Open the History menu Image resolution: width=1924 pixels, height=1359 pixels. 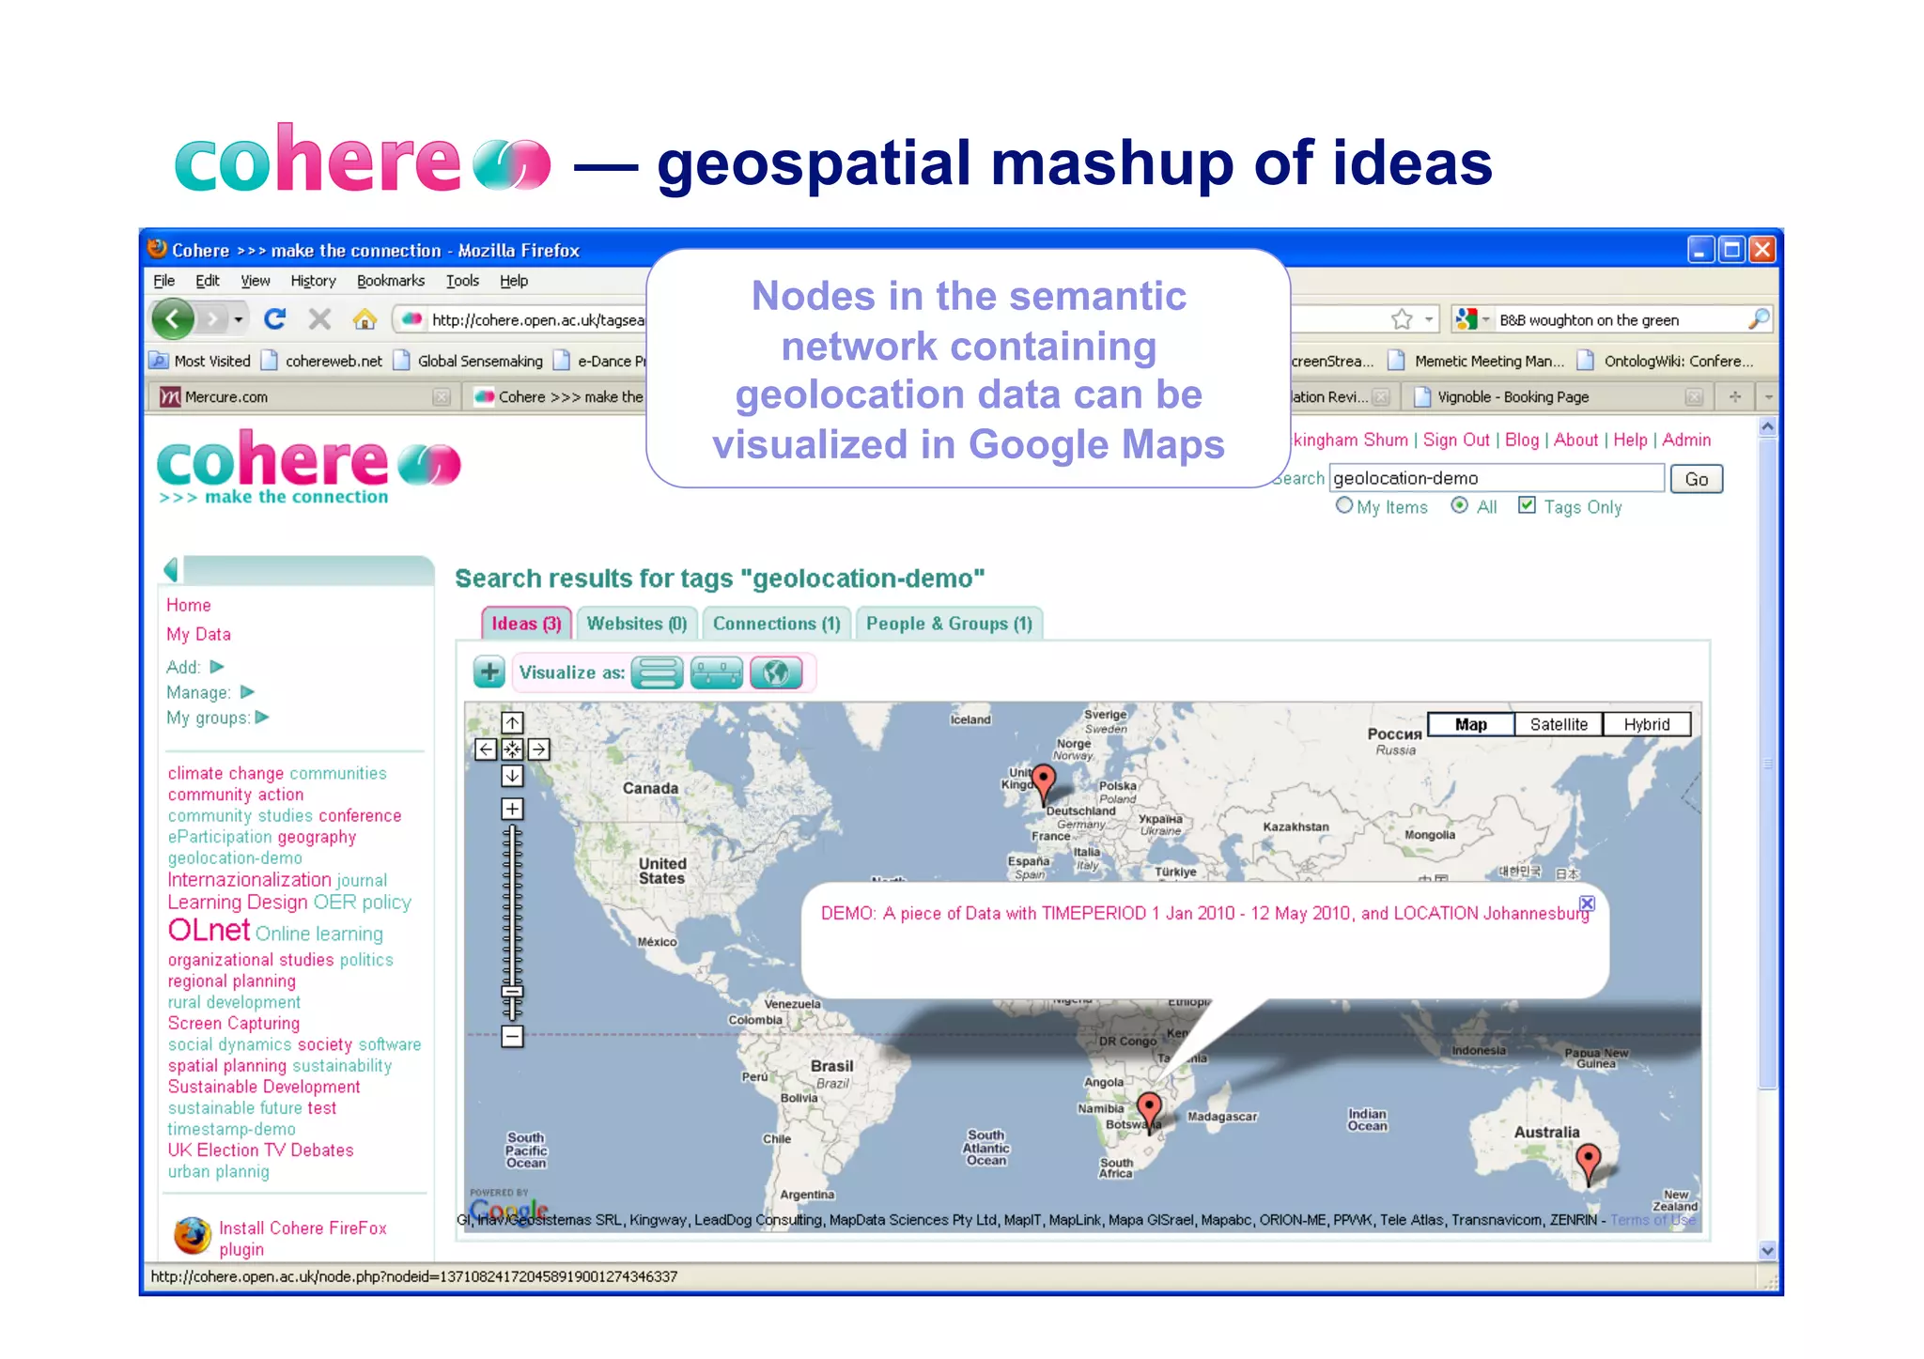click(313, 281)
